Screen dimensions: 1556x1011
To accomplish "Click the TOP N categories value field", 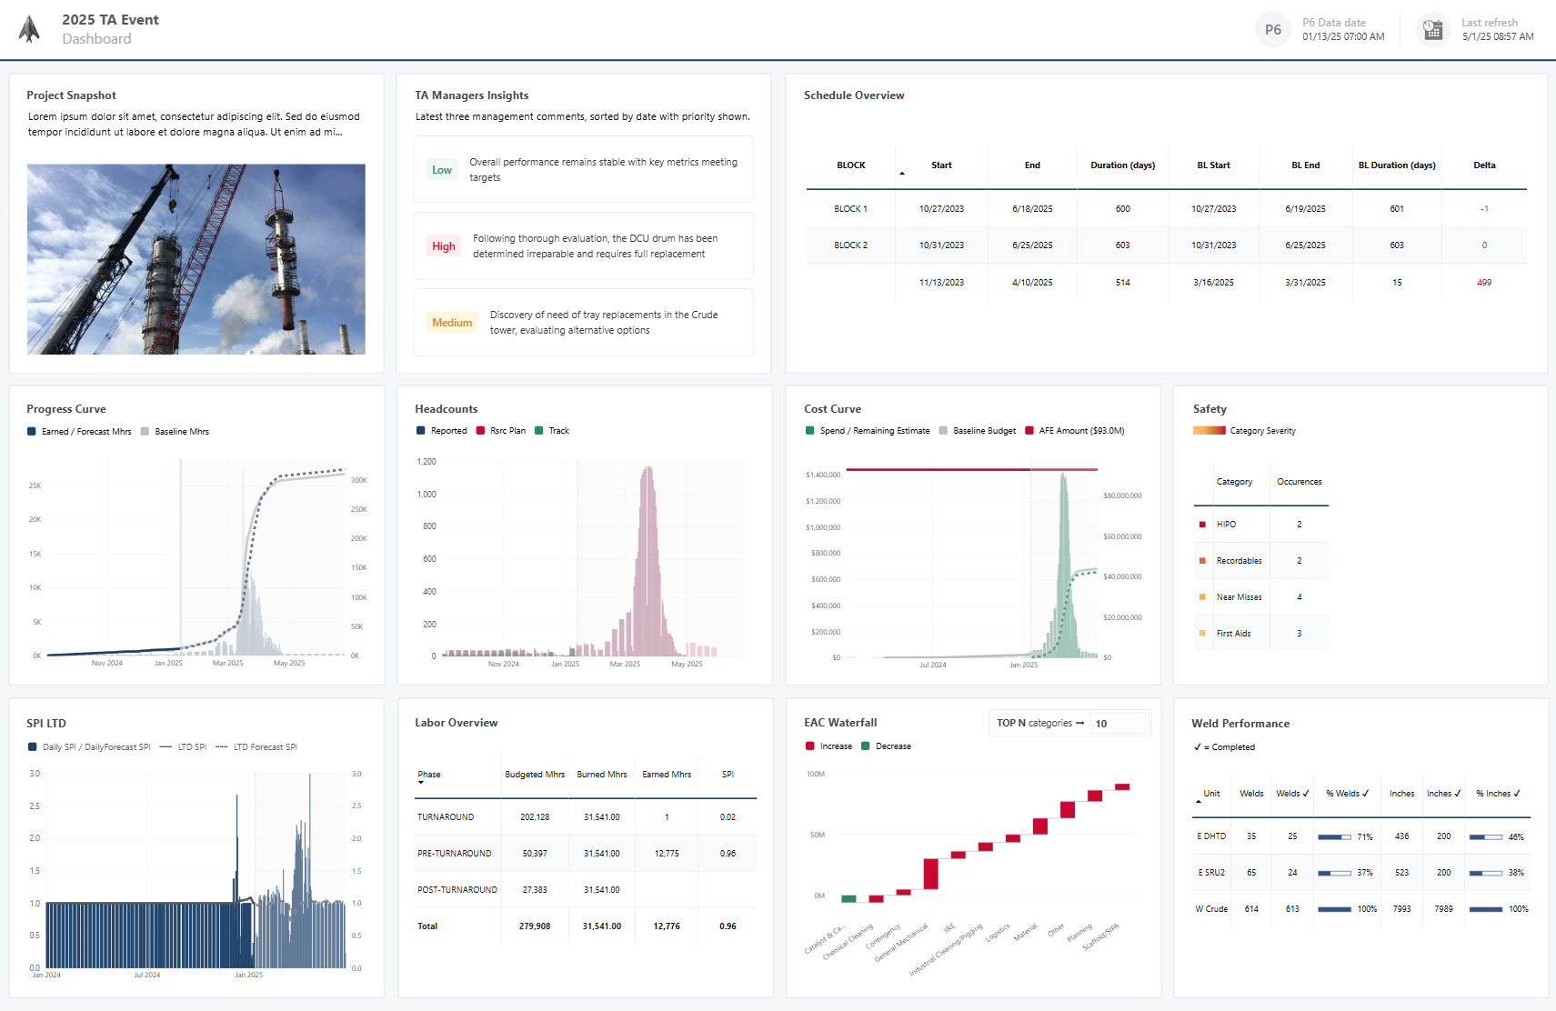I will pyautogui.click(x=1120, y=724).
